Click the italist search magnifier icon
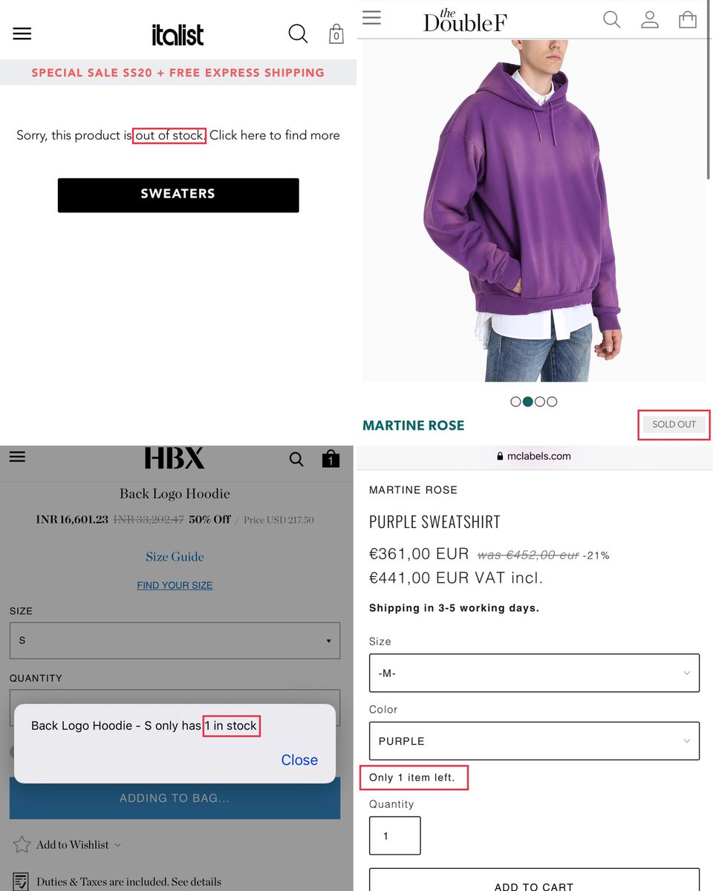 click(x=298, y=34)
